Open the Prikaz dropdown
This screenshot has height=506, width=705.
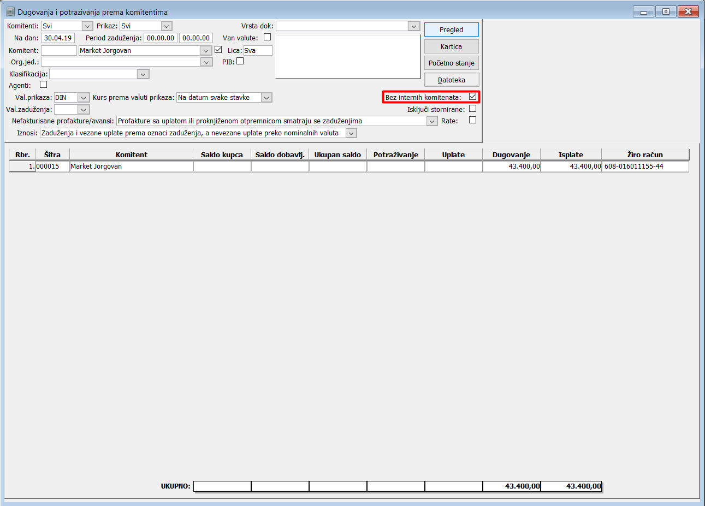(x=167, y=26)
